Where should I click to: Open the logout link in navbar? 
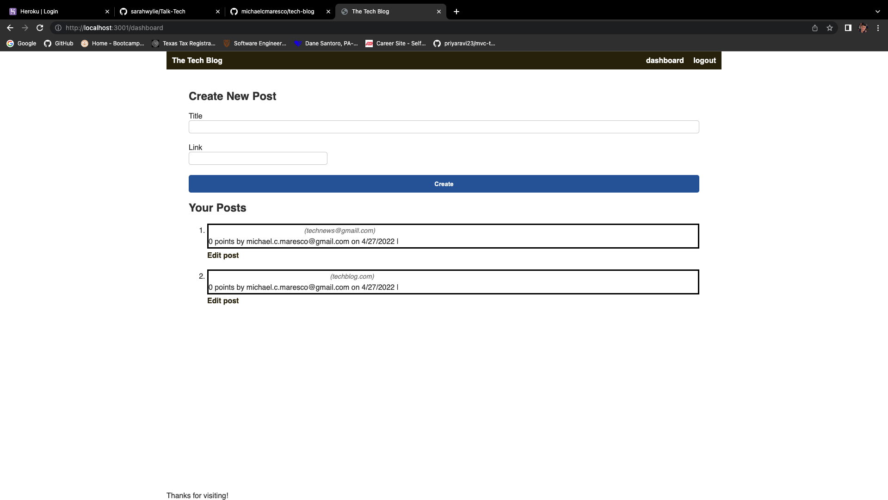click(704, 60)
